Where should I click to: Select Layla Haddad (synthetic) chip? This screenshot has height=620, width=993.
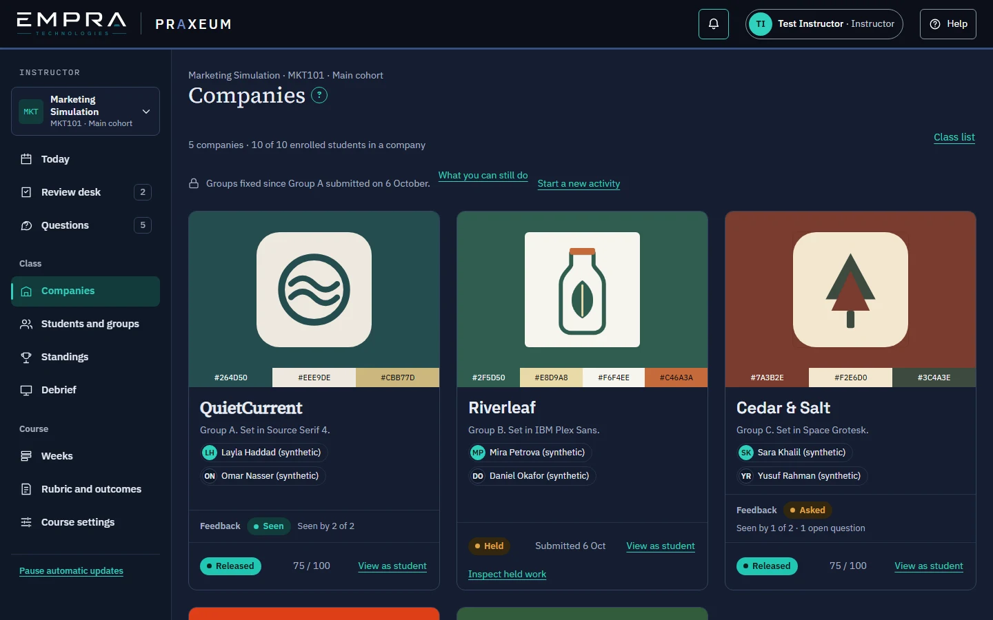pos(263,453)
